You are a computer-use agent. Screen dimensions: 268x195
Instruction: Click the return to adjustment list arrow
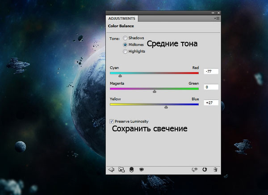111,169
